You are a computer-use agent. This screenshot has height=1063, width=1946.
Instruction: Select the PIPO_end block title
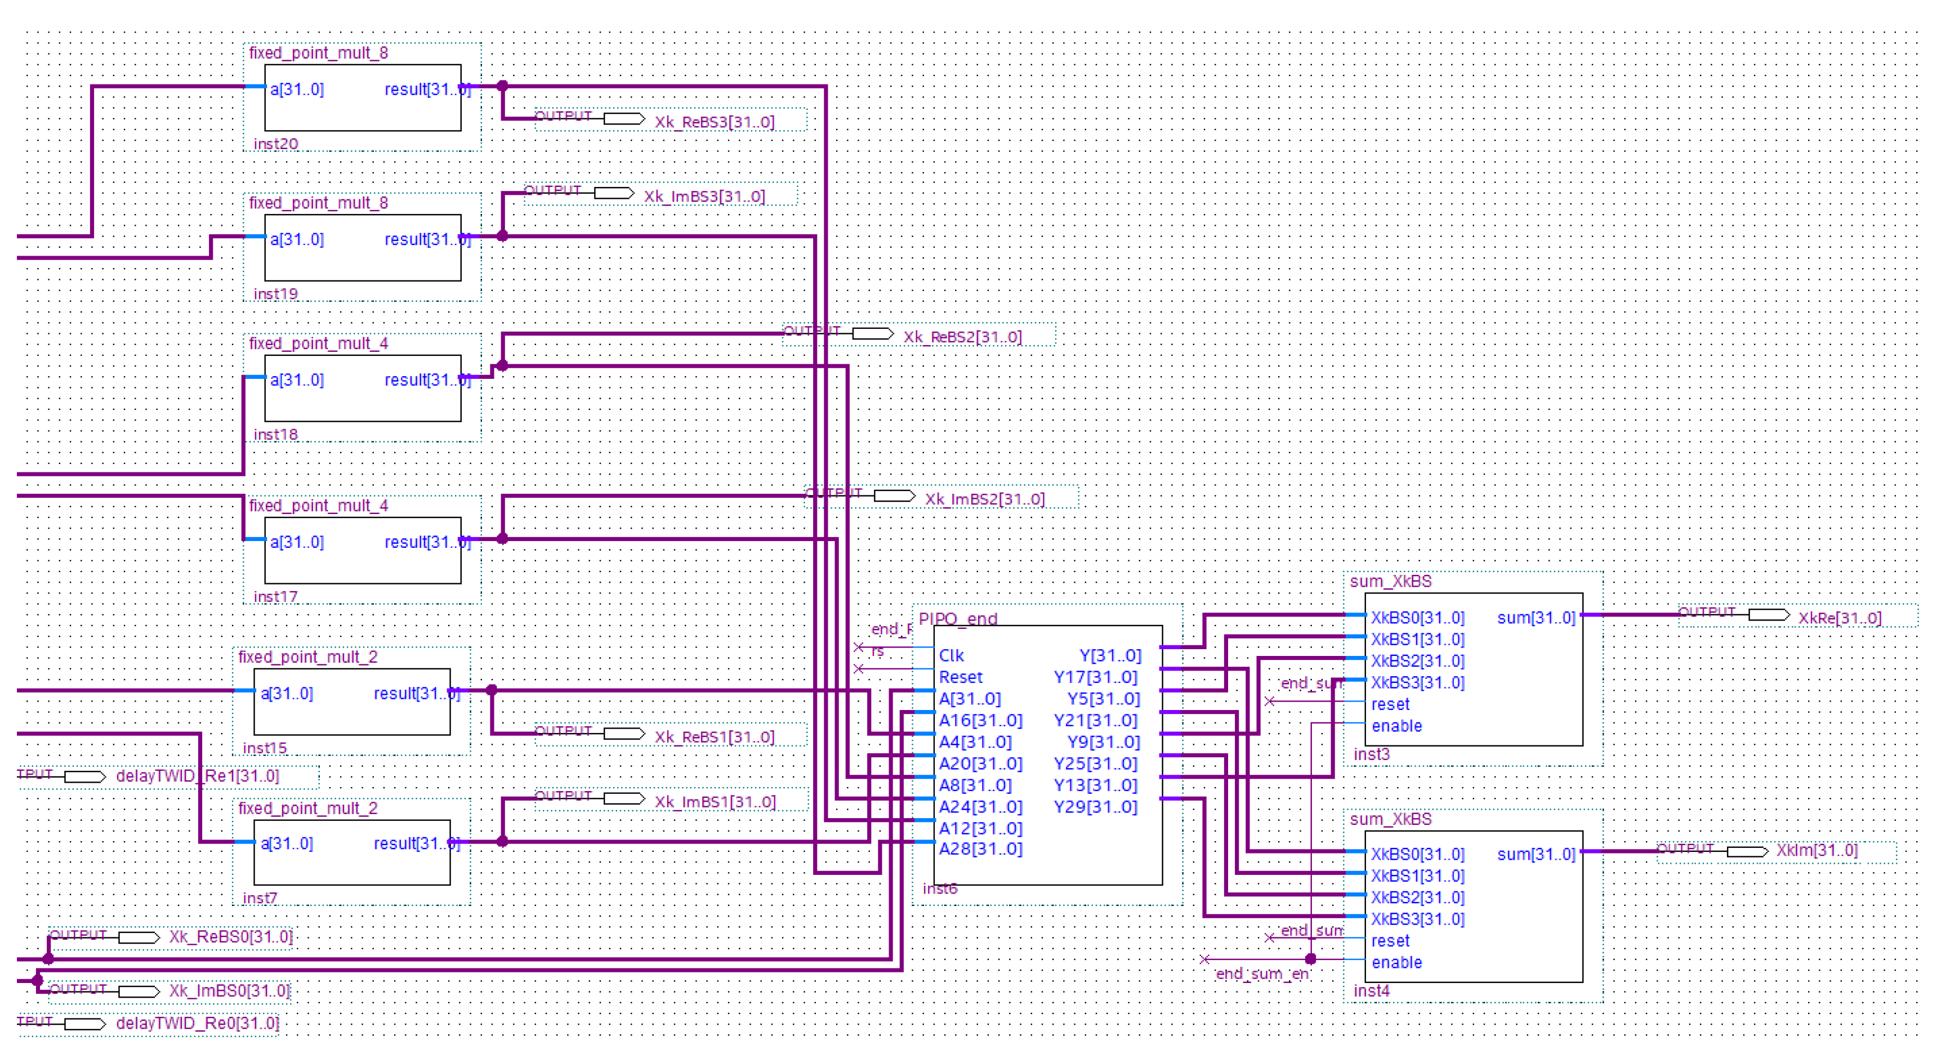pyautogui.click(x=958, y=619)
